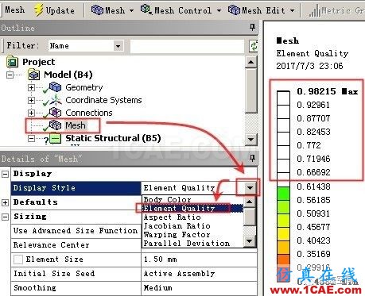Collapse the Static Structural (B5) node

coord(31,139)
